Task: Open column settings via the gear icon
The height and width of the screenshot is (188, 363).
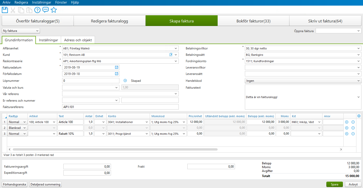Action: pyautogui.click(x=359, y=116)
